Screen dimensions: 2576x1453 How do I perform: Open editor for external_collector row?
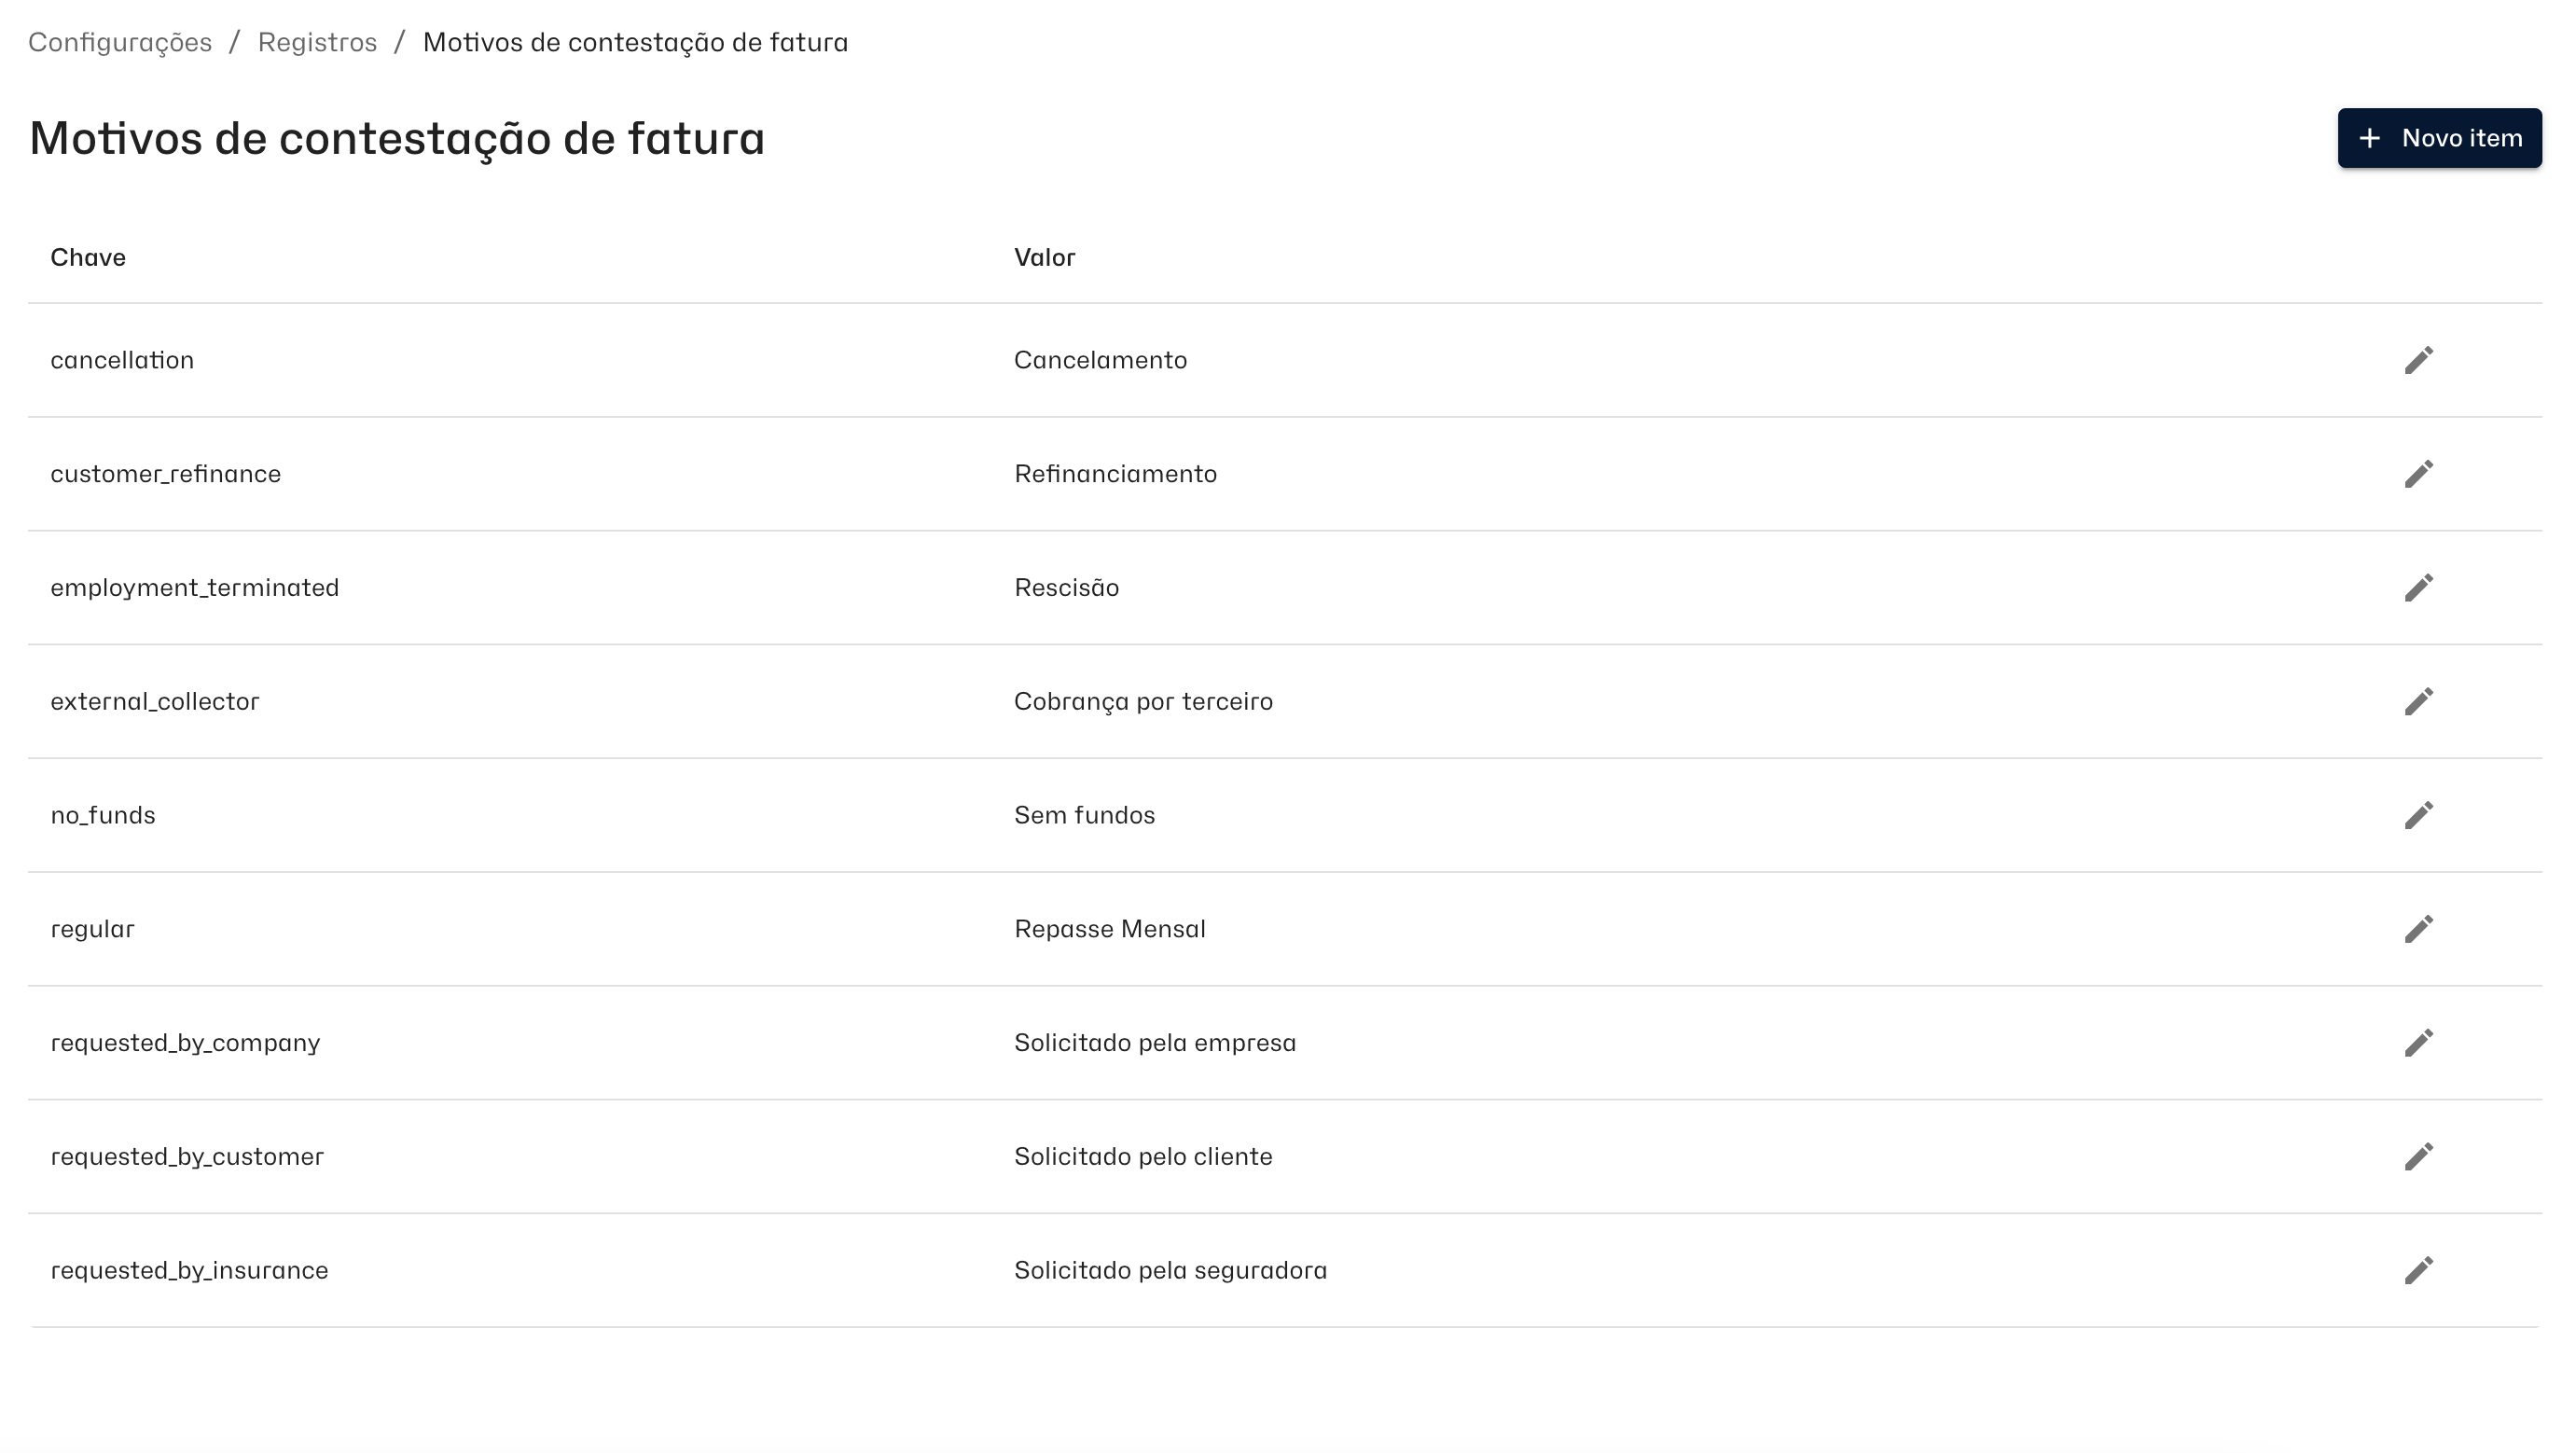tap(2418, 702)
